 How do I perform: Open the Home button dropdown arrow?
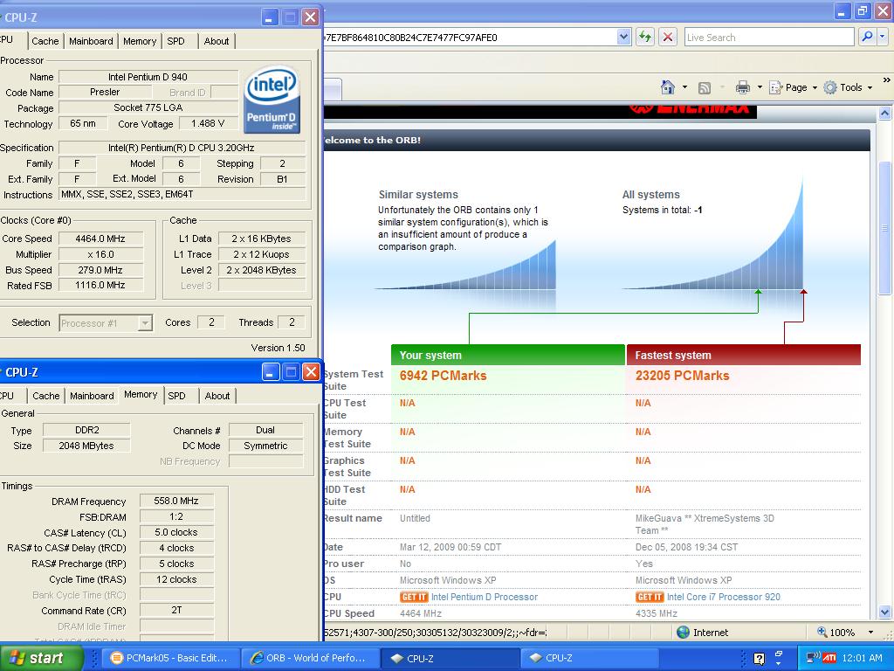[684, 87]
